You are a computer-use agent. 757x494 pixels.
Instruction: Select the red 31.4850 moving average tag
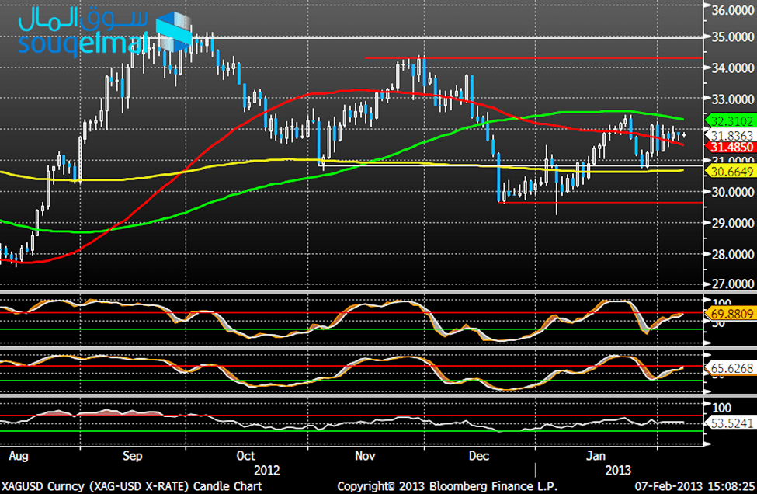731,146
